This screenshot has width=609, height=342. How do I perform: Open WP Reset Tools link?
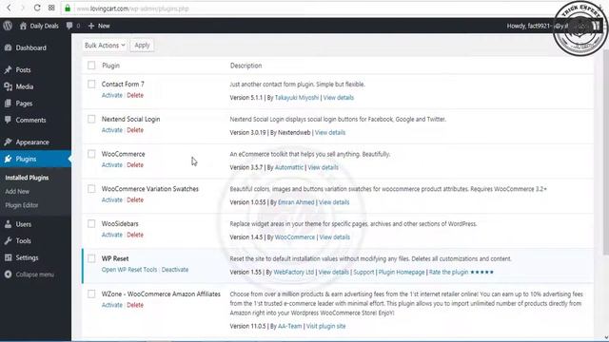pyautogui.click(x=129, y=270)
